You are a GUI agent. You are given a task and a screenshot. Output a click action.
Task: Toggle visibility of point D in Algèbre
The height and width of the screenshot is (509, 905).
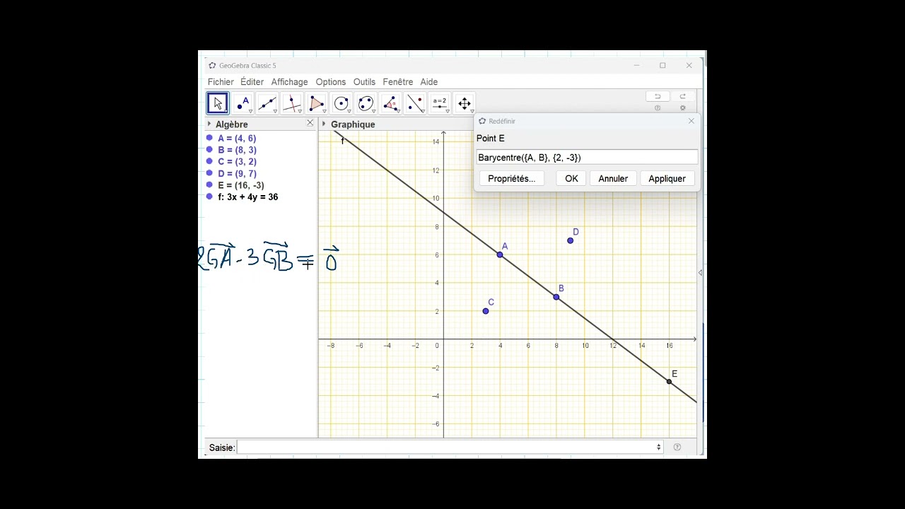pos(209,173)
